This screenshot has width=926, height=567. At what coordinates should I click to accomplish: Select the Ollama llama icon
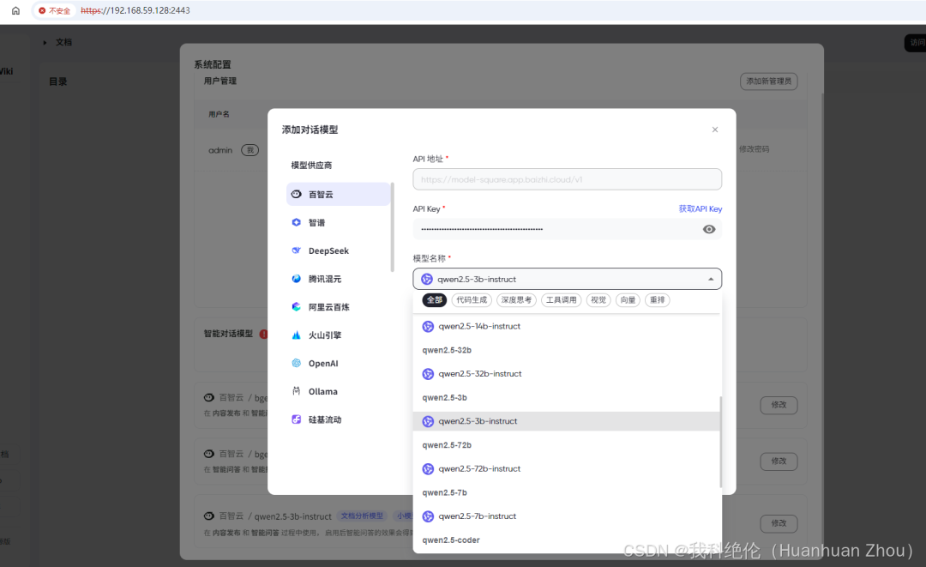[x=297, y=391]
